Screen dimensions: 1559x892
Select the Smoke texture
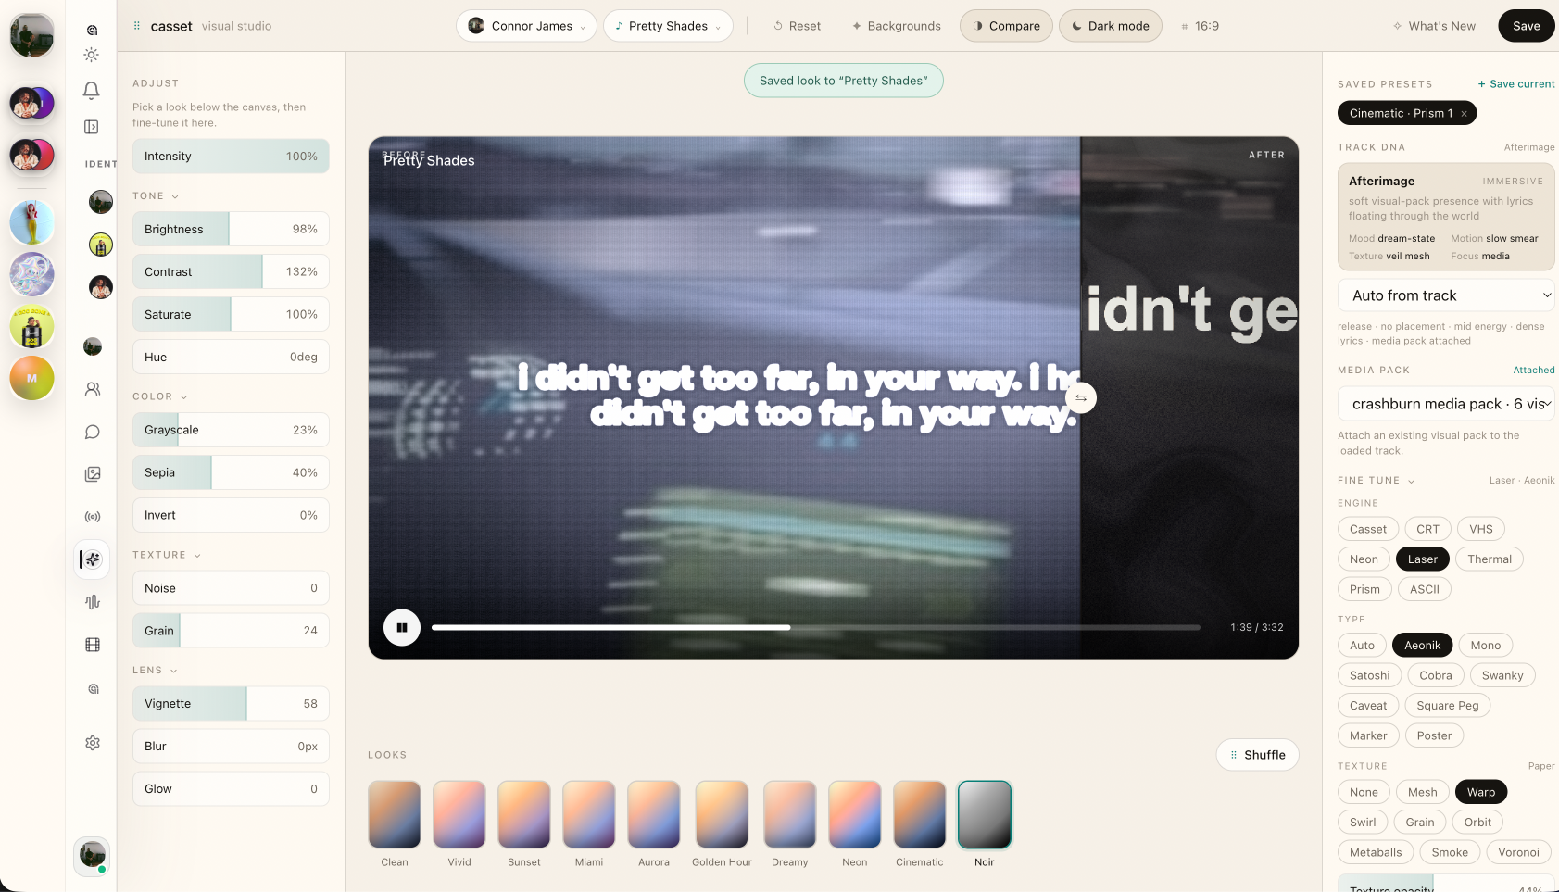tap(1450, 852)
